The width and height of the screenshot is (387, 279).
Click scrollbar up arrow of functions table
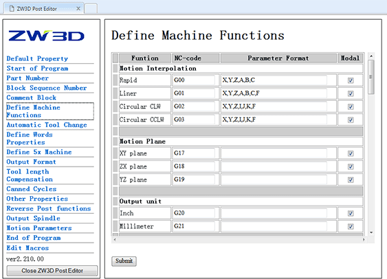click(371, 56)
